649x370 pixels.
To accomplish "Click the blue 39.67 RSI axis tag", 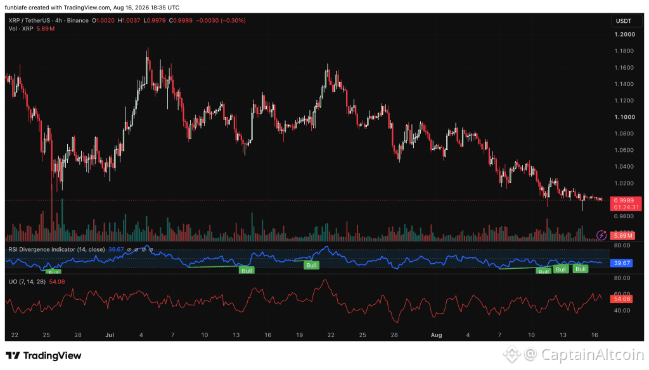I will pos(621,262).
